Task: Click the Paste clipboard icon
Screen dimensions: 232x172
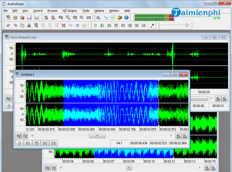Action: click(36, 25)
